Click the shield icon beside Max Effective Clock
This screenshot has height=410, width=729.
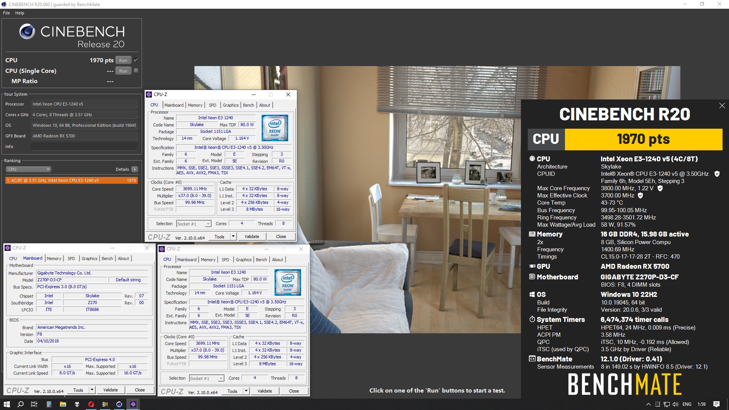[640, 196]
